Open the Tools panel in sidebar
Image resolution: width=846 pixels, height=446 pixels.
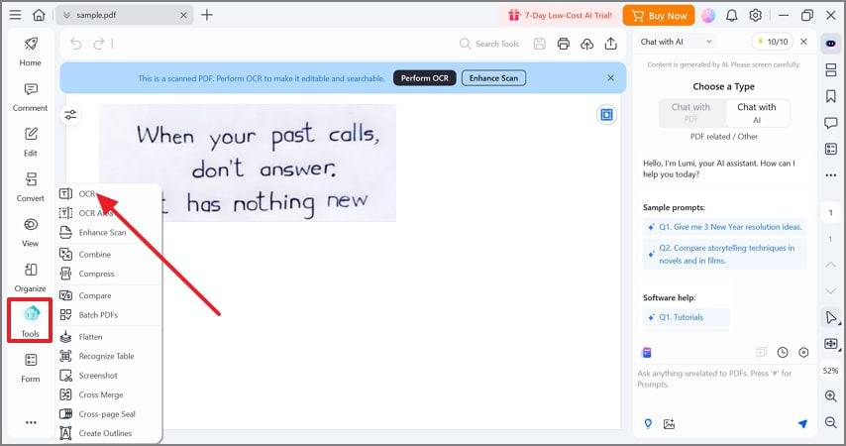click(30, 320)
